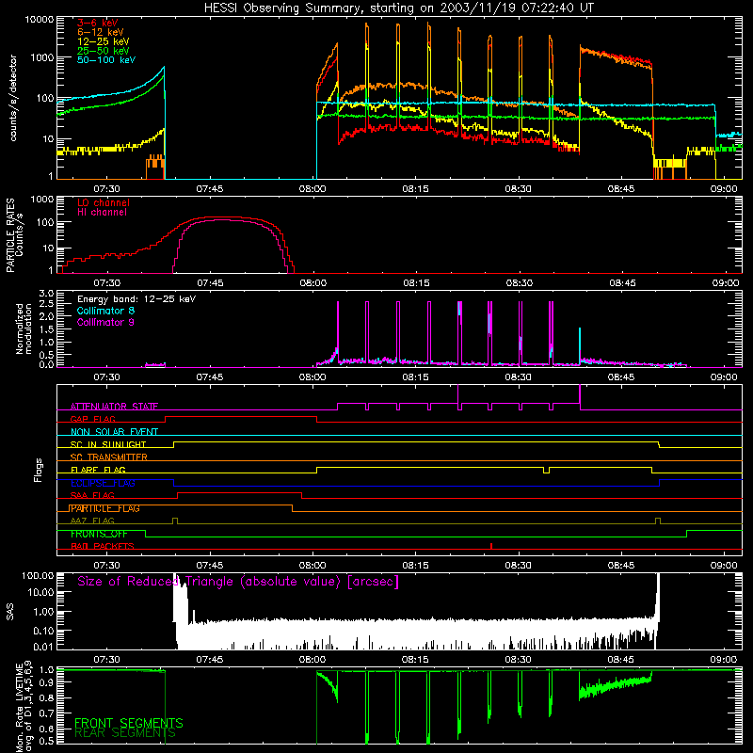Click the FLARE_FLAG label
Image resolution: width=753 pixels, height=753 pixels.
pyautogui.click(x=98, y=470)
